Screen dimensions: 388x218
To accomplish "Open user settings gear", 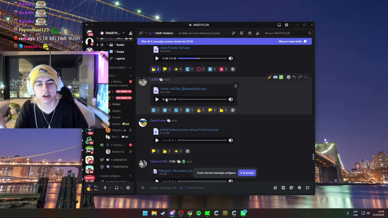I will pos(128,188).
